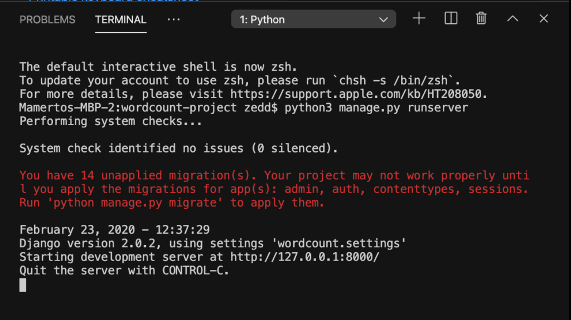Screen dimensions: 571x320
Task: Click the 'chsh -s /bin/zsh' command text
Action: (x=393, y=80)
